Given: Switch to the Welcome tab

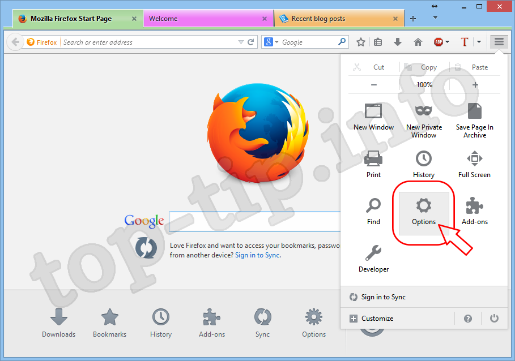Looking at the screenshot, I should [204, 19].
